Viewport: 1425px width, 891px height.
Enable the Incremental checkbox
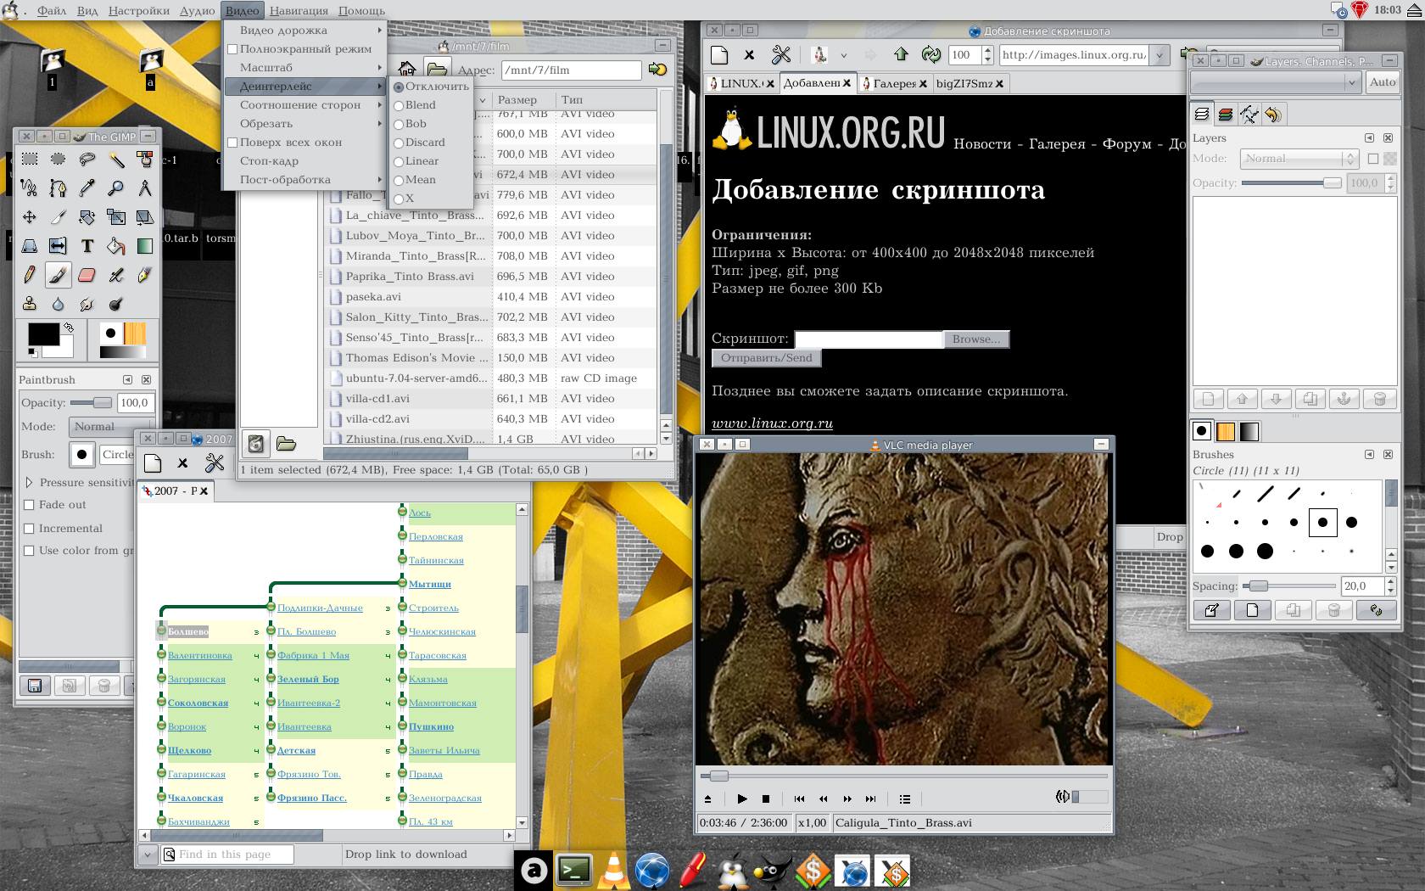click(29, 528)
